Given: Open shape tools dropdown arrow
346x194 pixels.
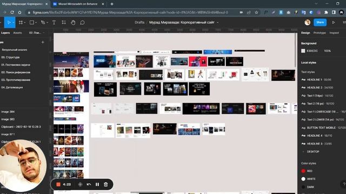Looking at the screenshot, I should (36, 23).
